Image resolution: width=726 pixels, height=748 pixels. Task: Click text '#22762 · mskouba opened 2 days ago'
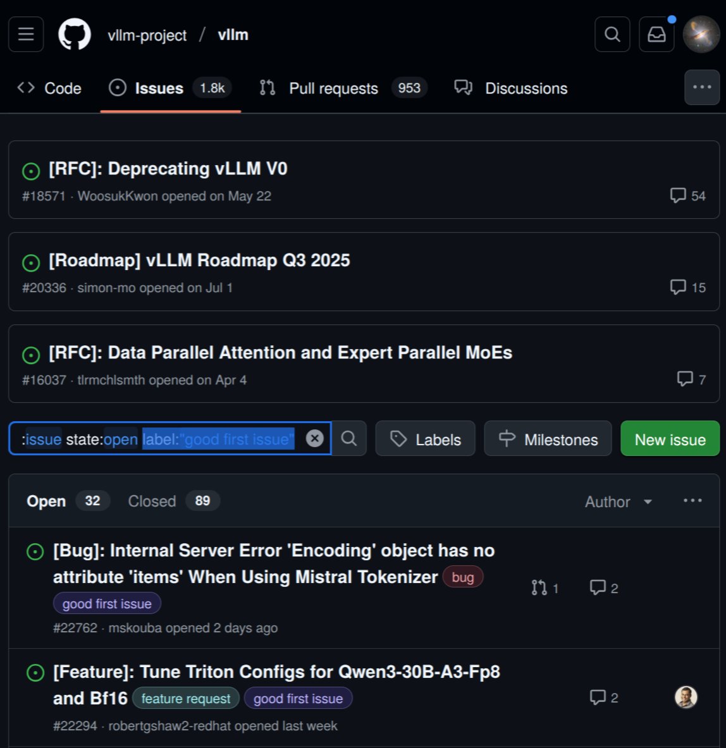(x=166, y=628)
